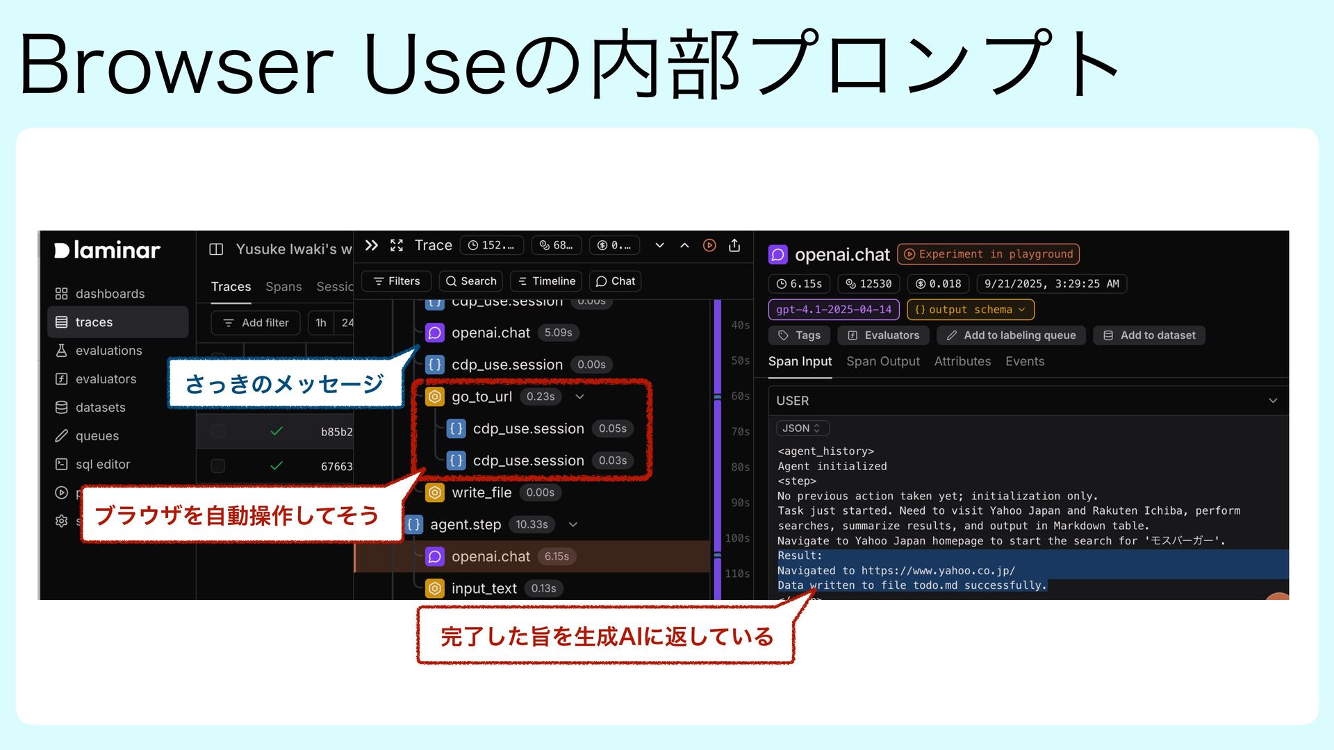Expand trace view to fullscreen
Image resolution: width=1334 pixels, height=750 pixels.
point(397,245)
